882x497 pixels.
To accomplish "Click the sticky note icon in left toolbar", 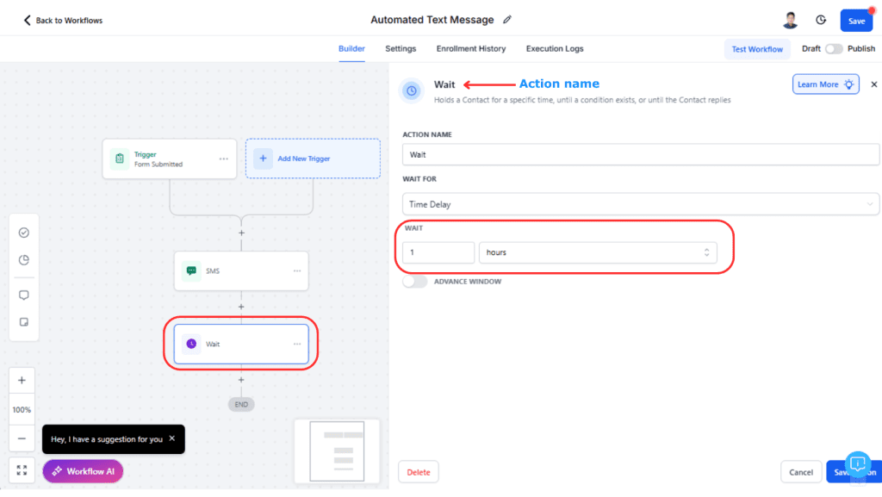I will pyautogui.click(x=23, y=322).
